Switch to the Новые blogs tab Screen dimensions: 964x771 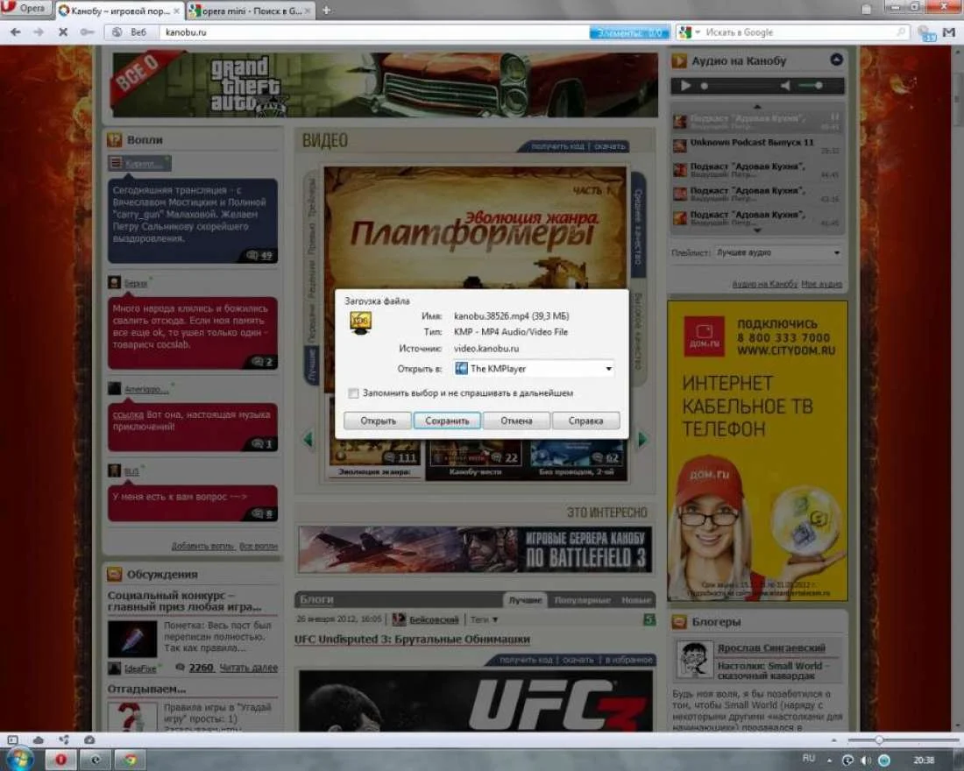(635, 600)
